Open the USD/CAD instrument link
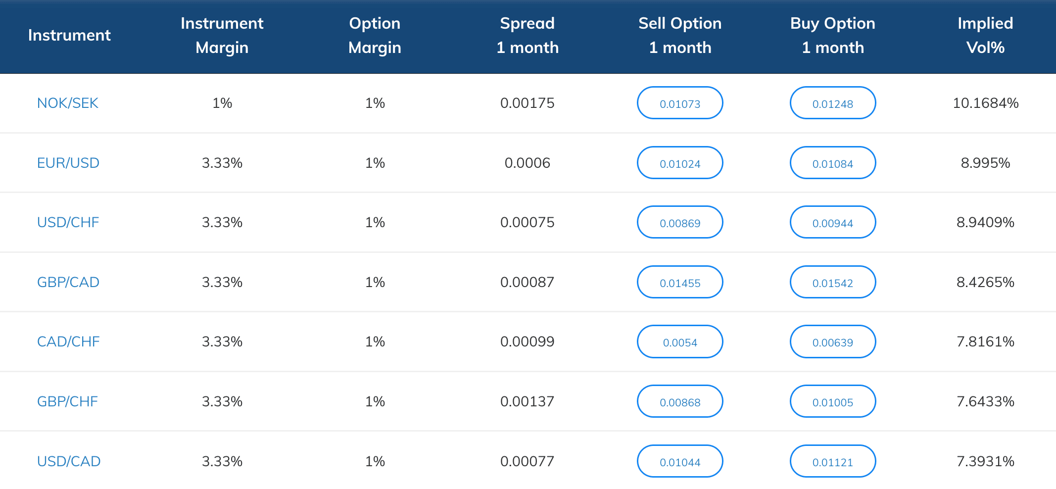The image size is (1056, 489). point(69,461)
